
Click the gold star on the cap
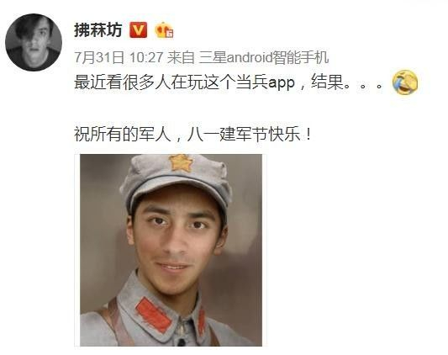[180, 162]
